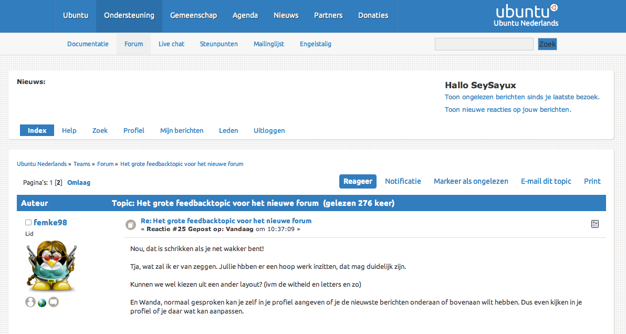The width and height of the screenshot is (626, 334).
Task: Click E-mail dit topic
Action: pos(546,181)
